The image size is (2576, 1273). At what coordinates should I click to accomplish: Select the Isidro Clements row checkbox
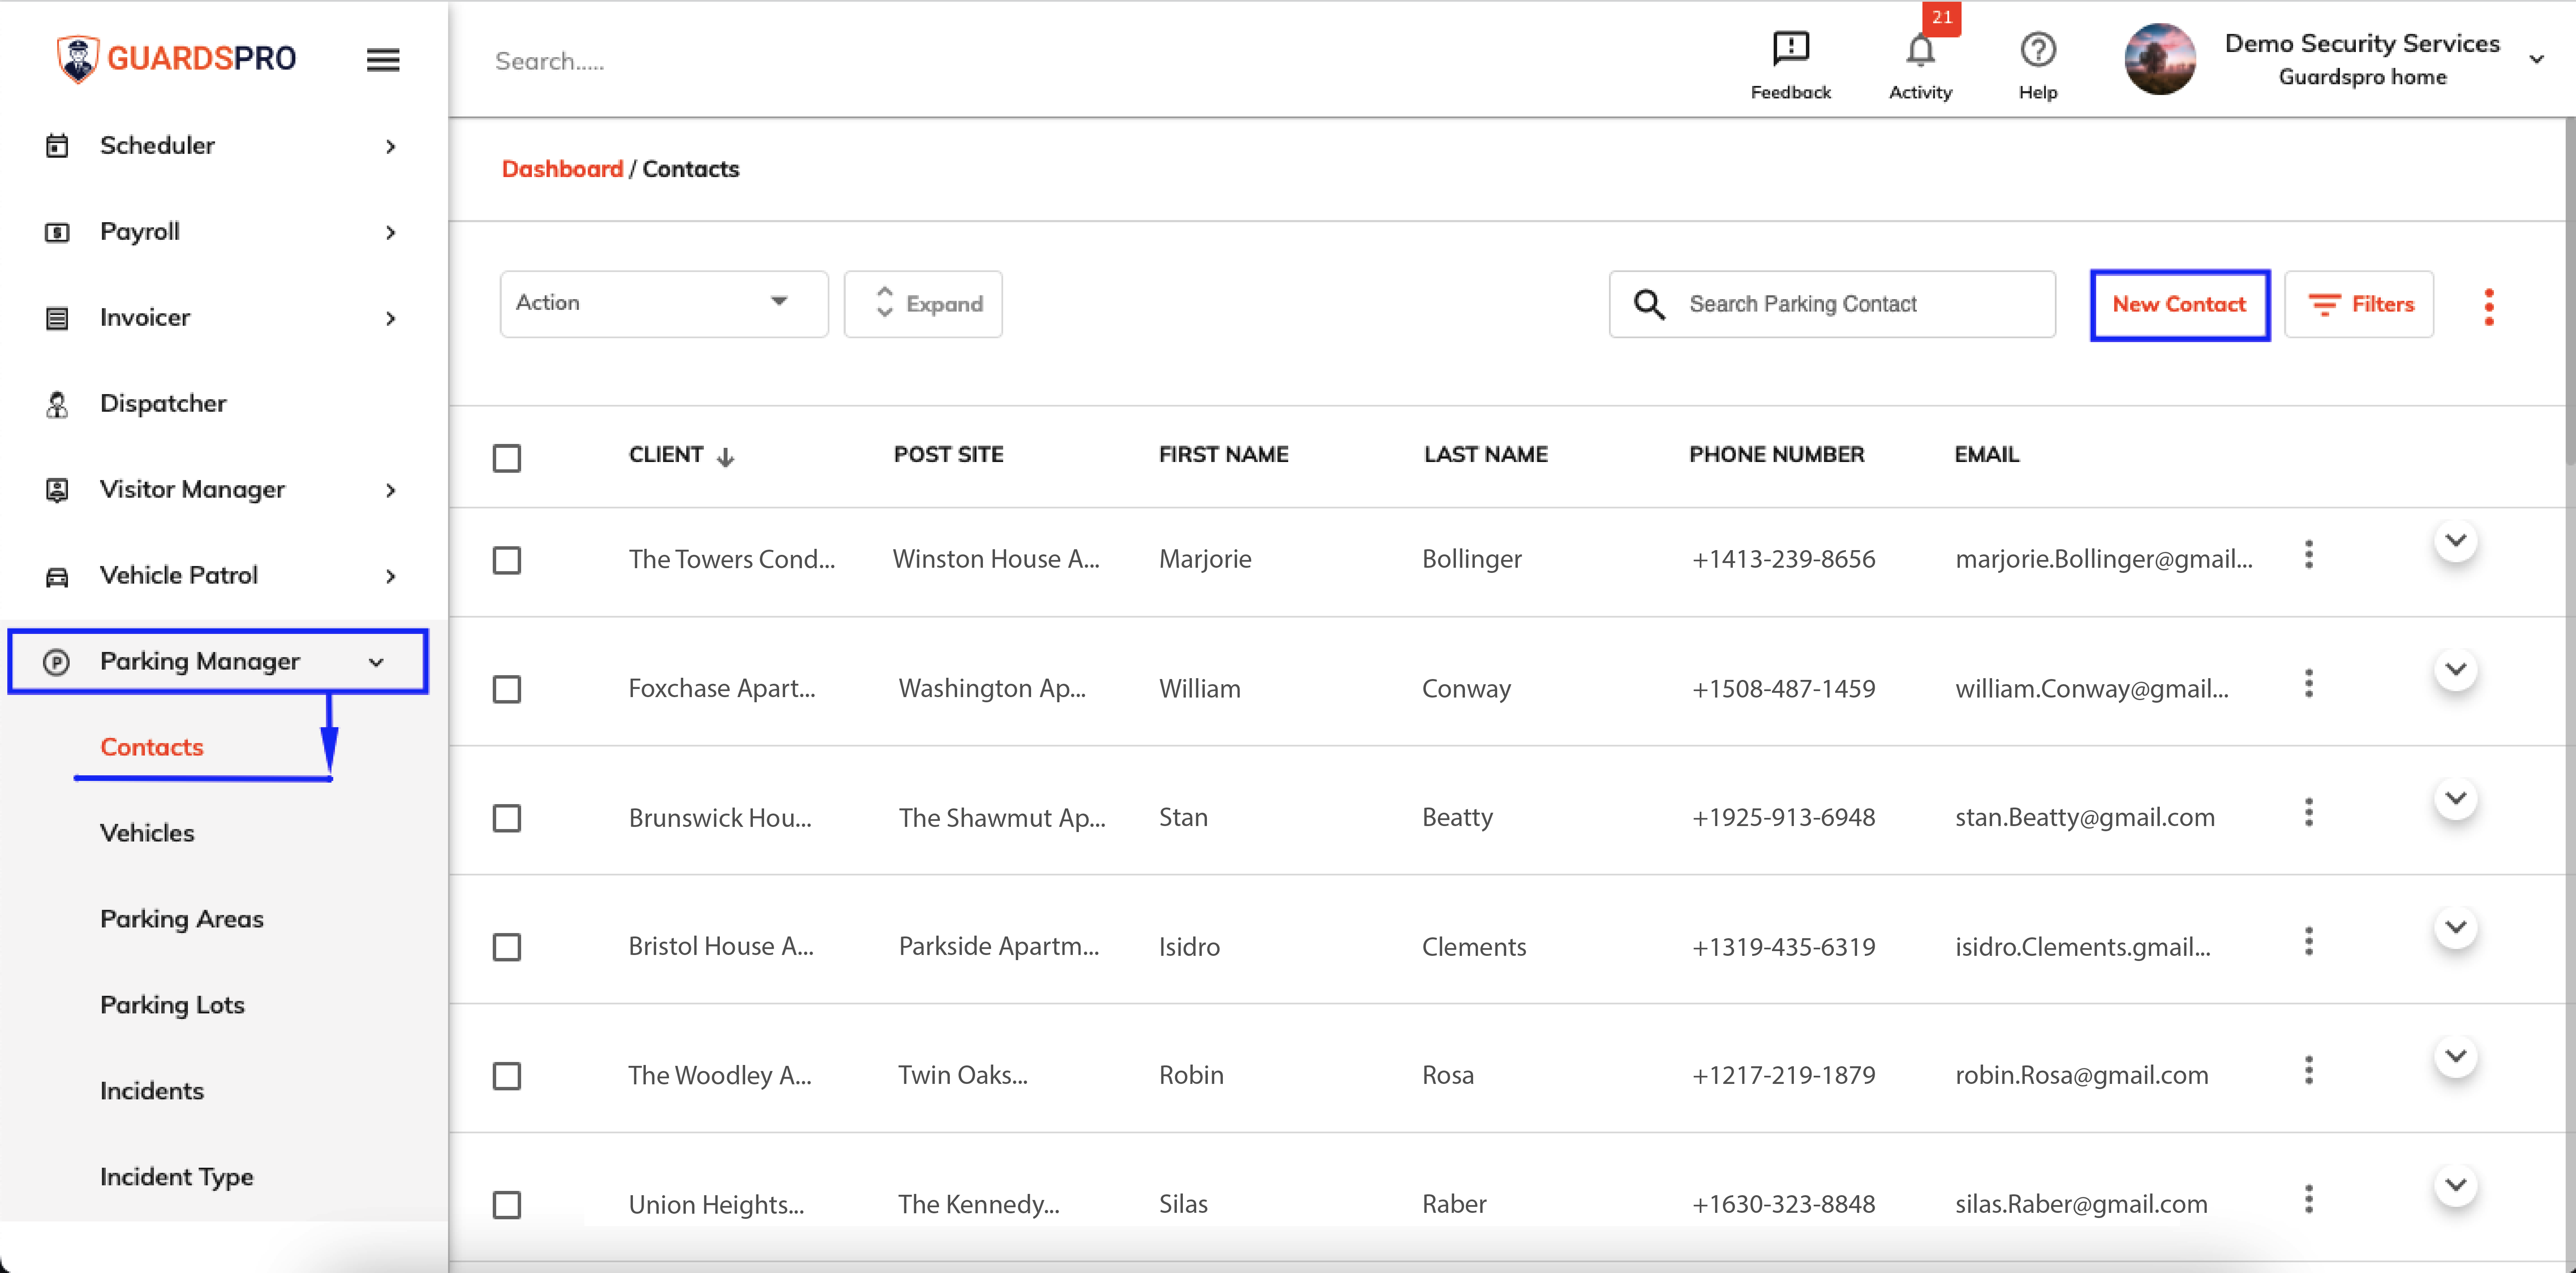[x=507, y=947]
